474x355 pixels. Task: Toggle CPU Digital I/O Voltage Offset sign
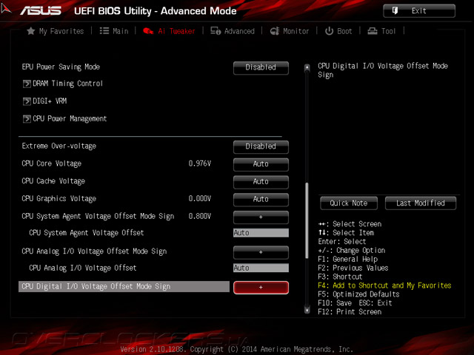click(x=261, y=288)
